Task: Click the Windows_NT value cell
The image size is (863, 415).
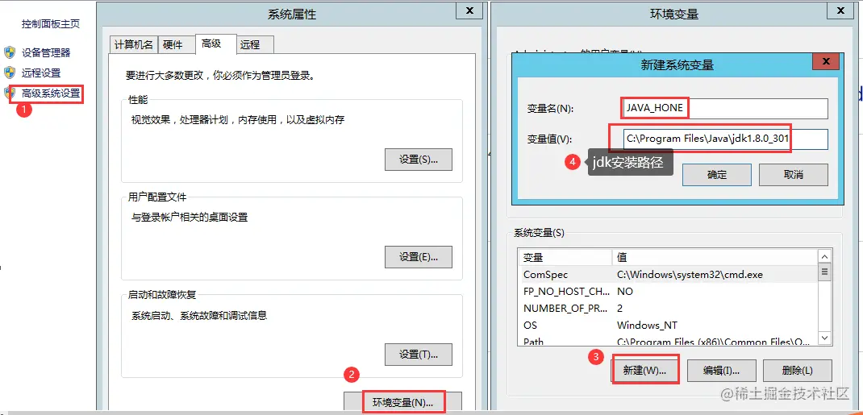Action: 647,326
